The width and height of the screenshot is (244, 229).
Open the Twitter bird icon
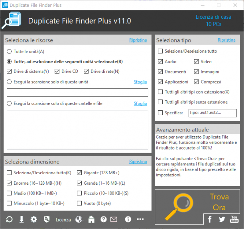click(222, 219)
